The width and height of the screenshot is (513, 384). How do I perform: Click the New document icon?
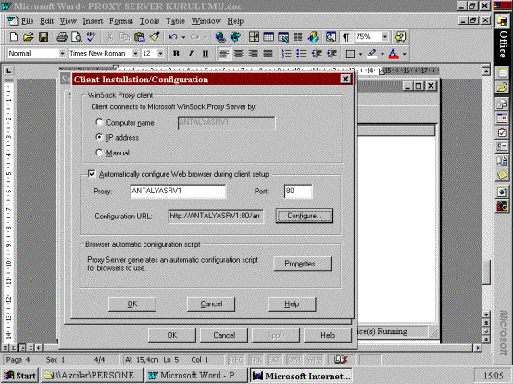pyautogui.click(x=14, y=37)
